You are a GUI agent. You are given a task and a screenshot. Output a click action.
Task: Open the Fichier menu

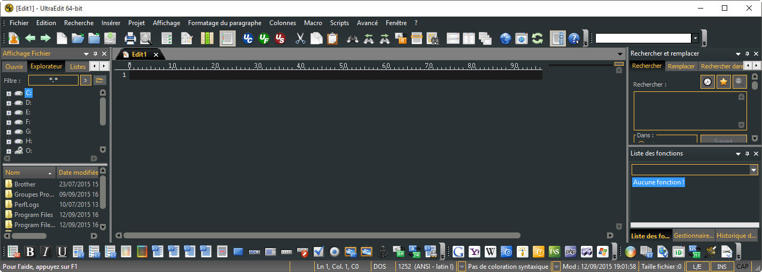pyautogui.click(x=19, y=23)
